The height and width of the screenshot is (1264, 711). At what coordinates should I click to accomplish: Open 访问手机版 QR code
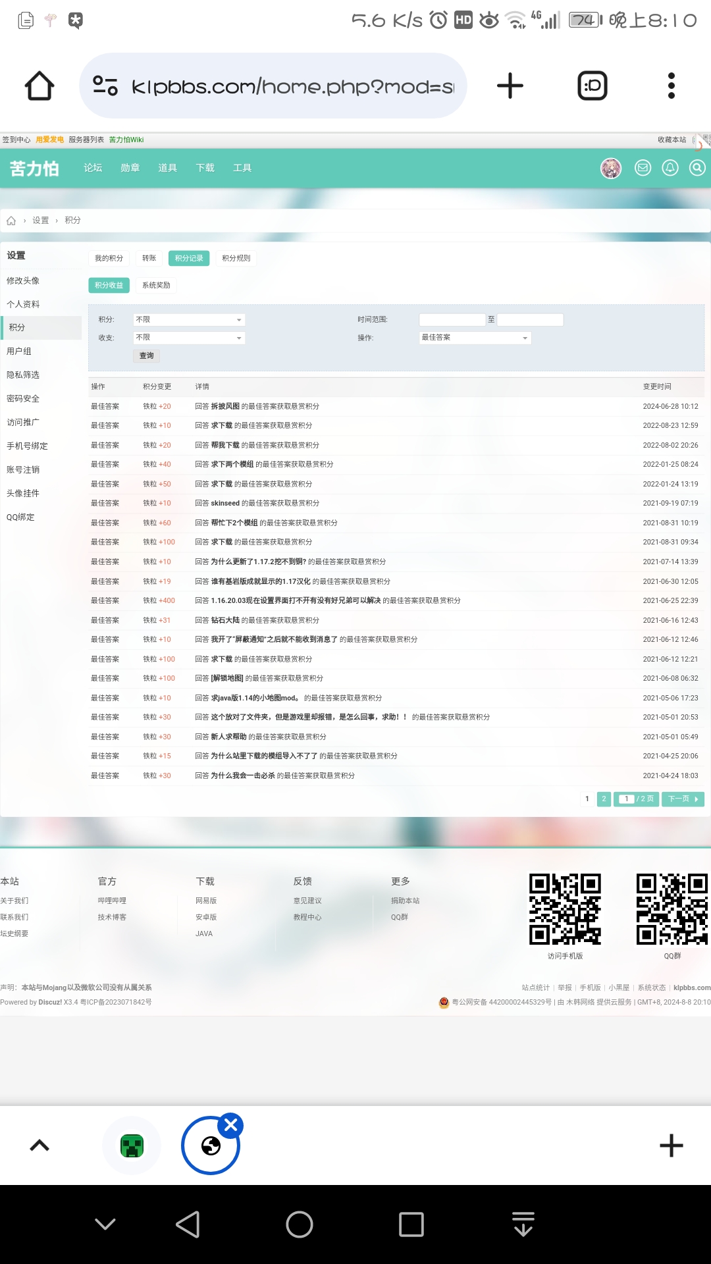point(566,909)
